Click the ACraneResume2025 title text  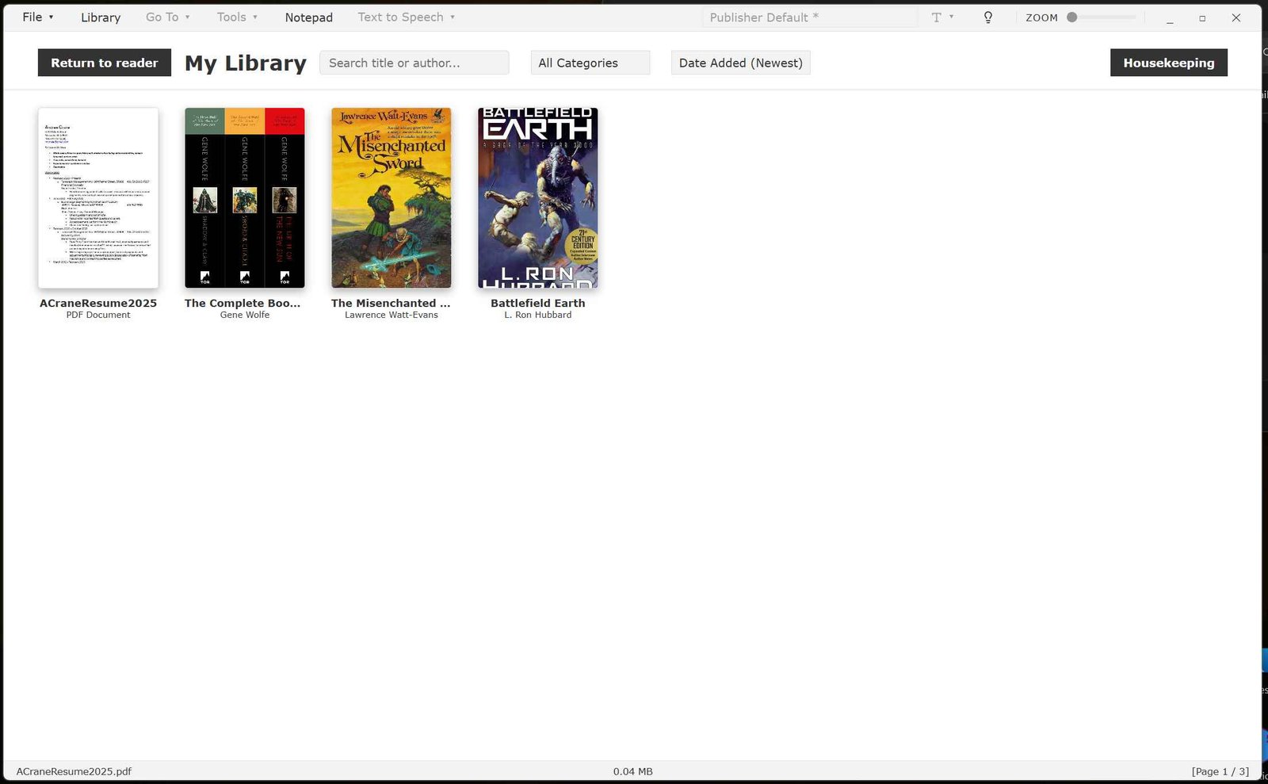[98, 303]
